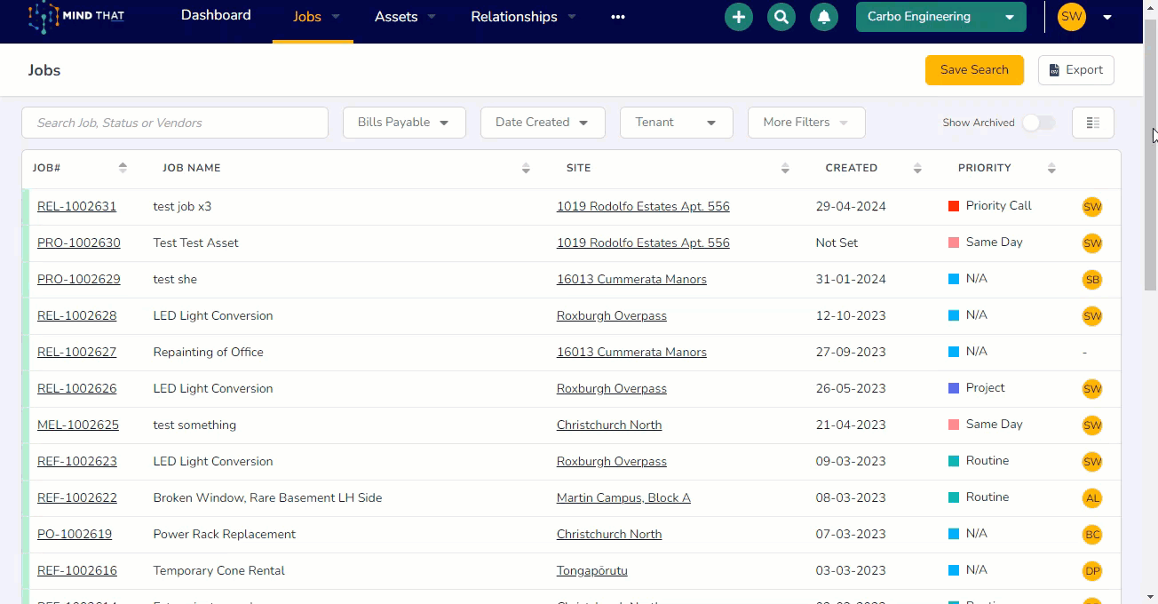Screen dimensions: 1158x604
Task: Sort by JOB# column arrows
Action: 123,168
